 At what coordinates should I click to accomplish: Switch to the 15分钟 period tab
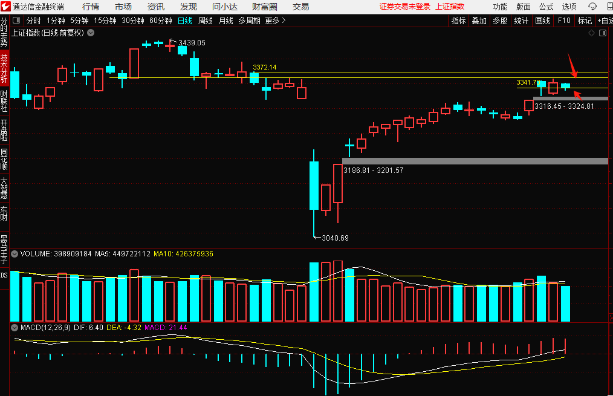click(x=105, y=21)
